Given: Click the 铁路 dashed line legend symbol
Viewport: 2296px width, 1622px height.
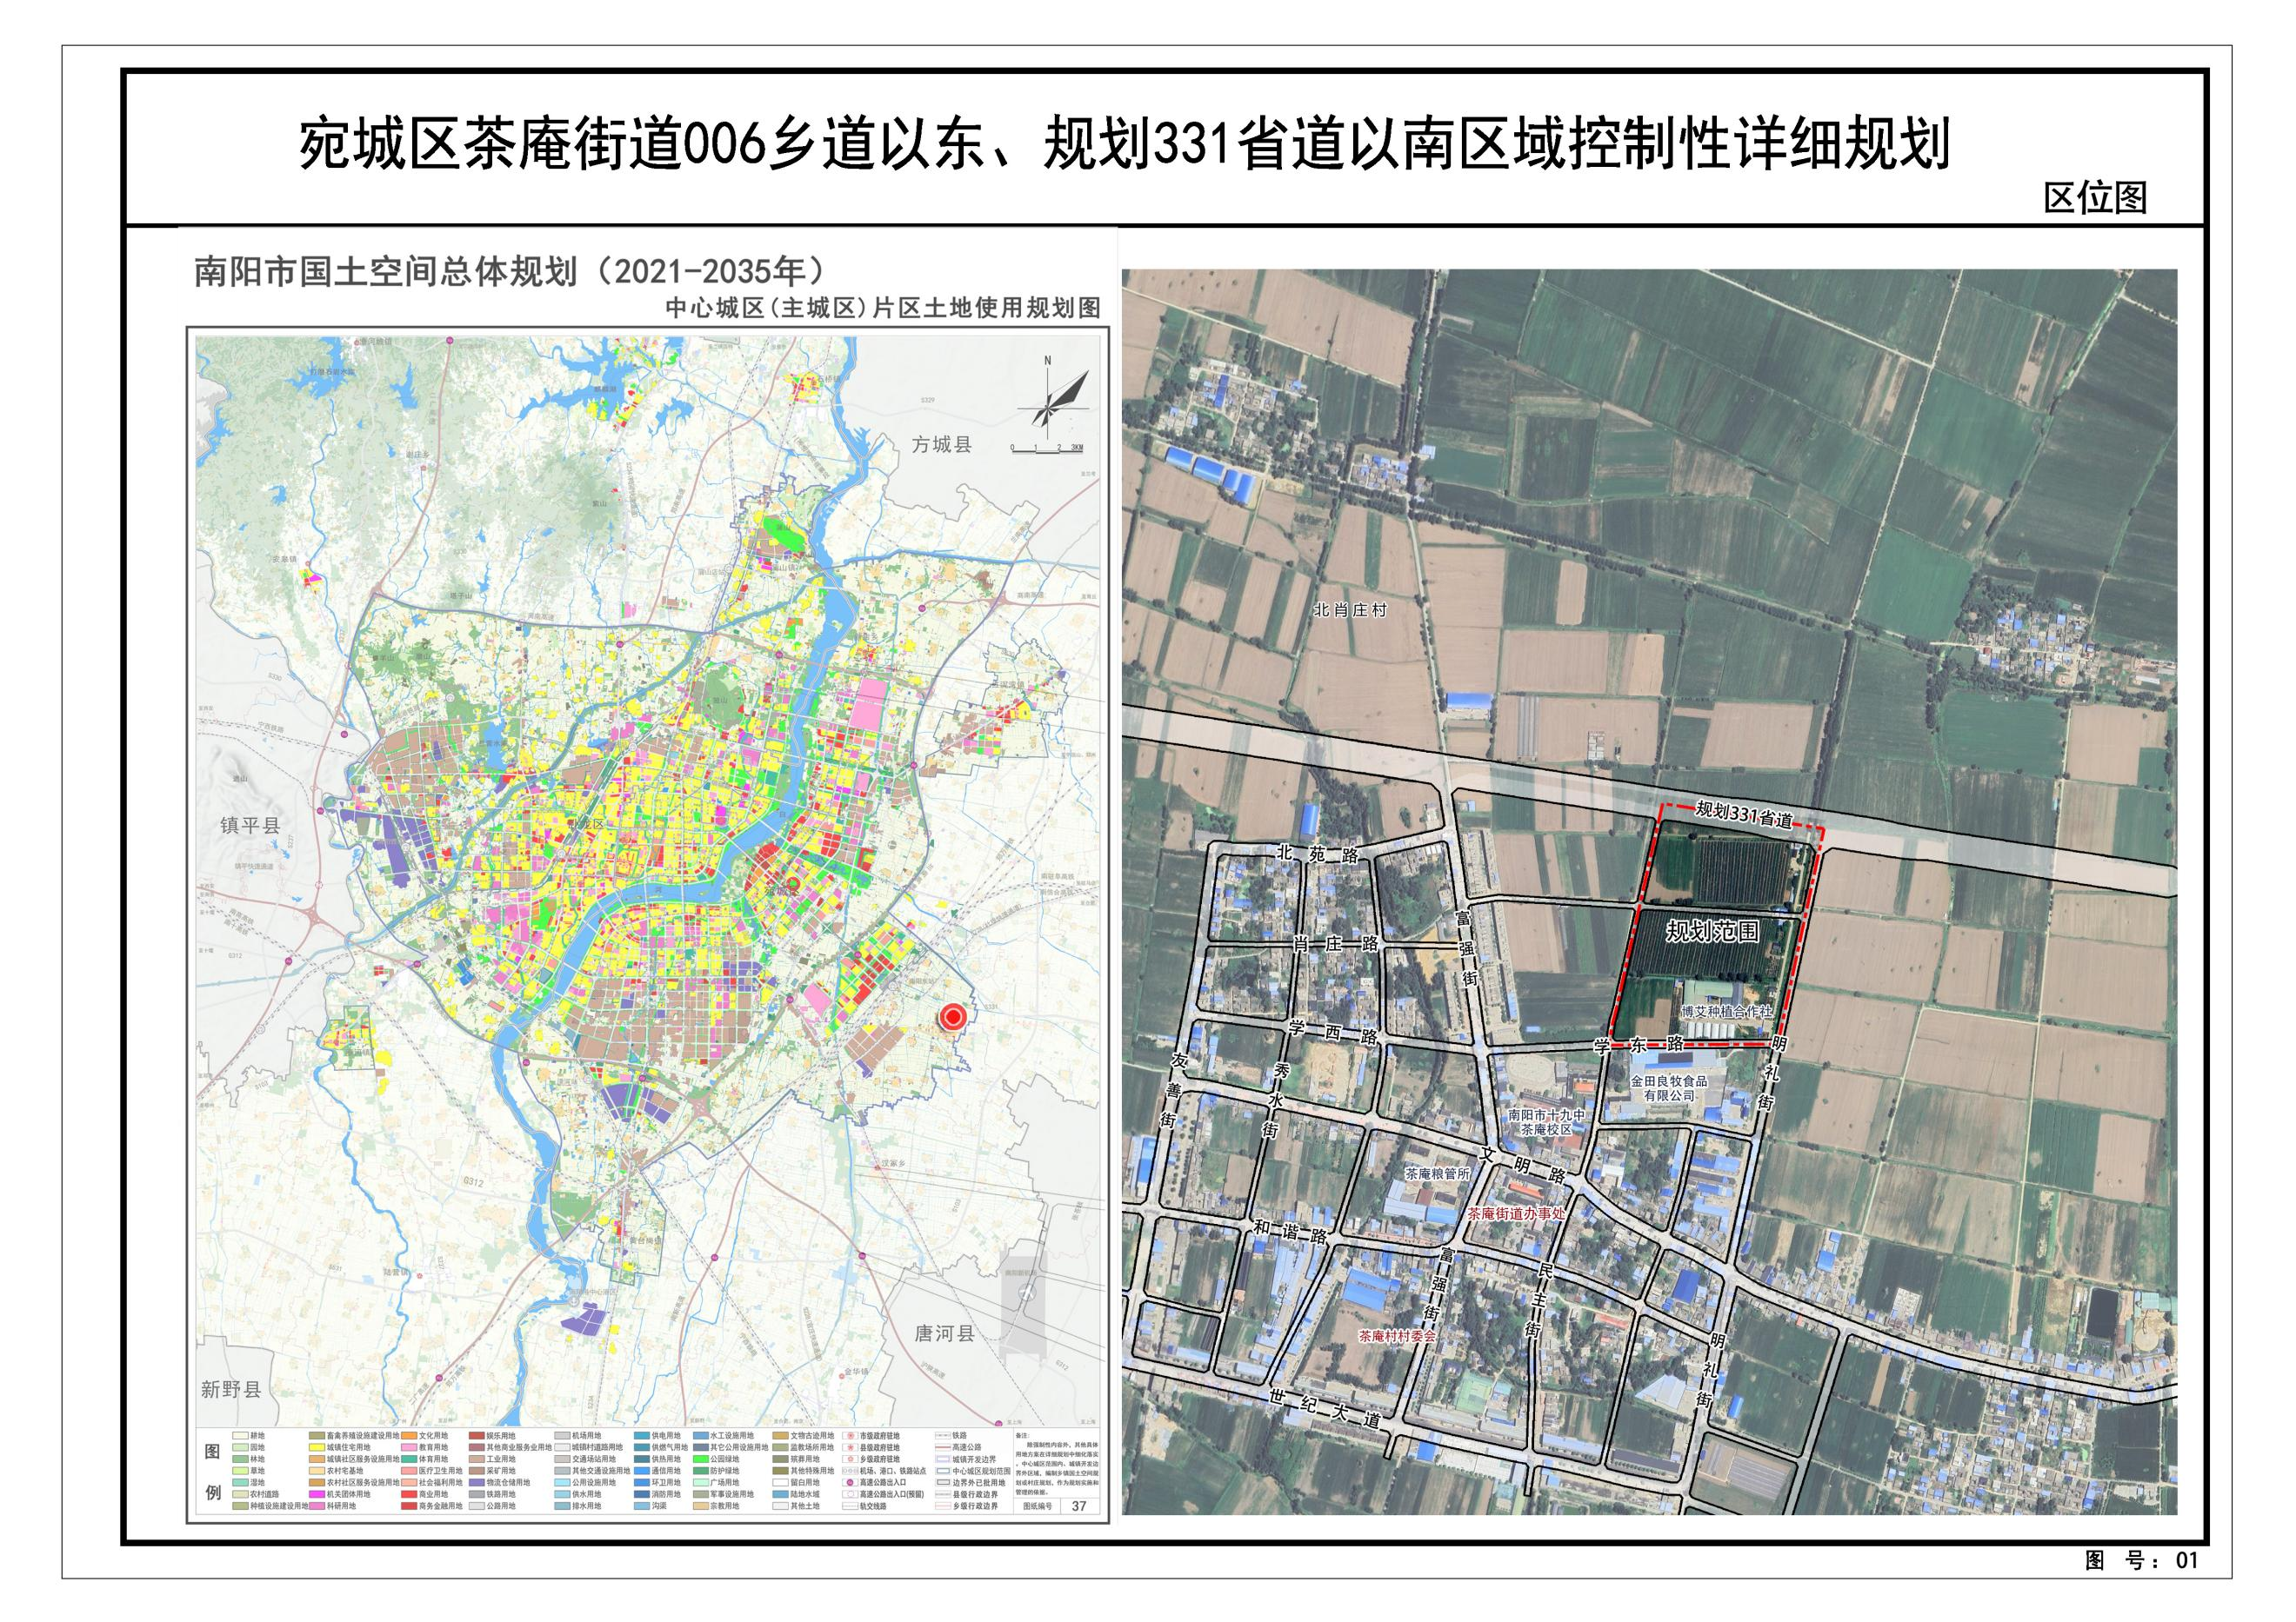Looking at the screenshot, I should click(x=943, y=1435).
